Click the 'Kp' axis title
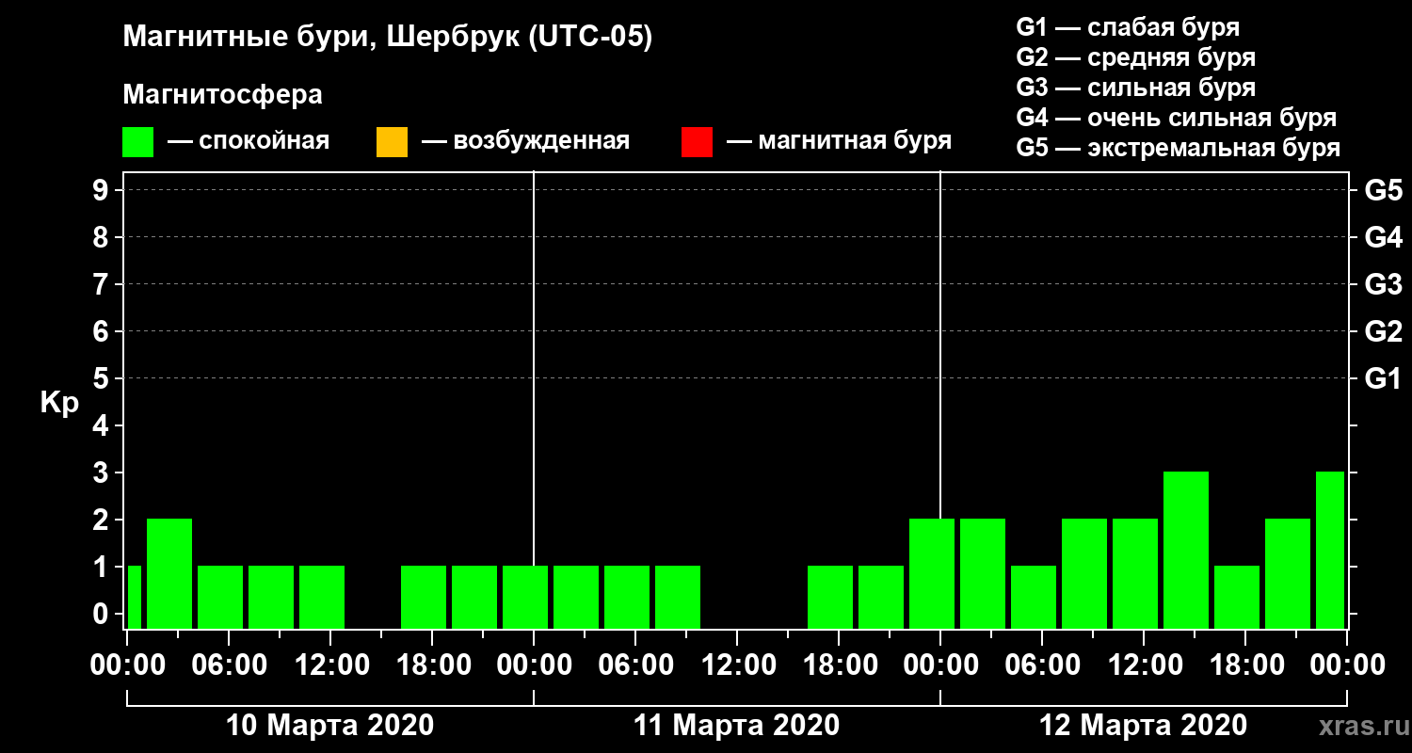Image resolution: width=1412 pixels, height=753 pixels. [x=59, y=403]
